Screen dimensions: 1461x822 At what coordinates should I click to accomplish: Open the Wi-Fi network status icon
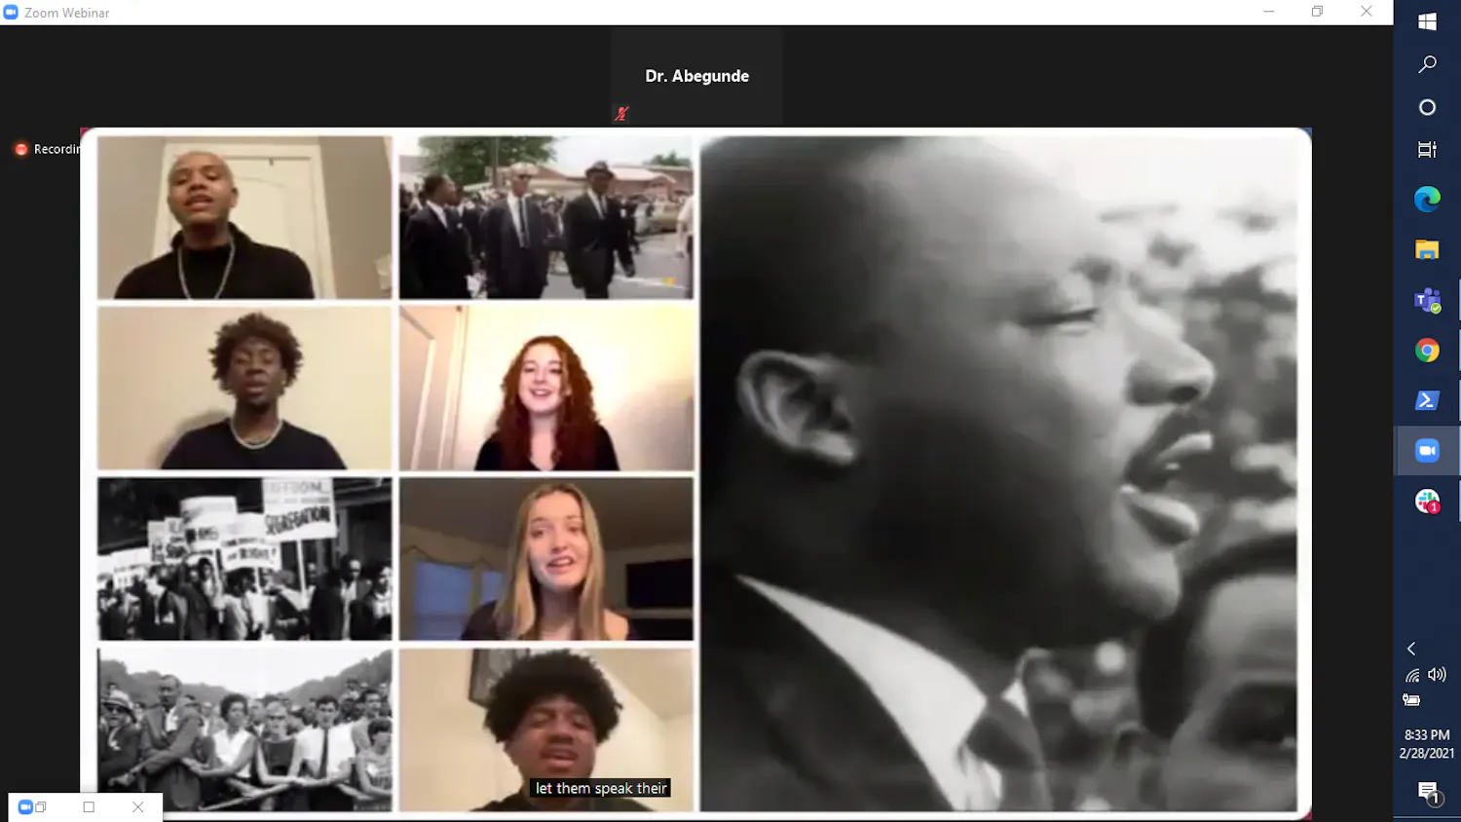[x=1412, y=675]
